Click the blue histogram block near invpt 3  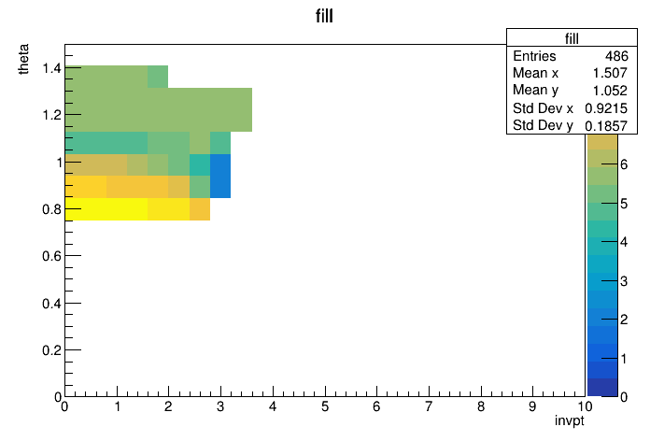coord(220,176)
